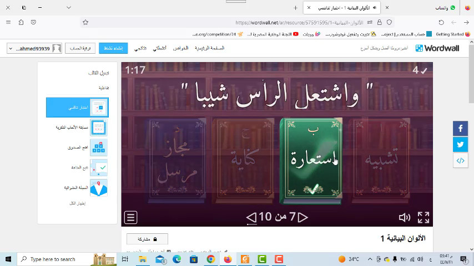Open the الخواص nav link
The width and height of the screenshot is (474, 266).
180,48
